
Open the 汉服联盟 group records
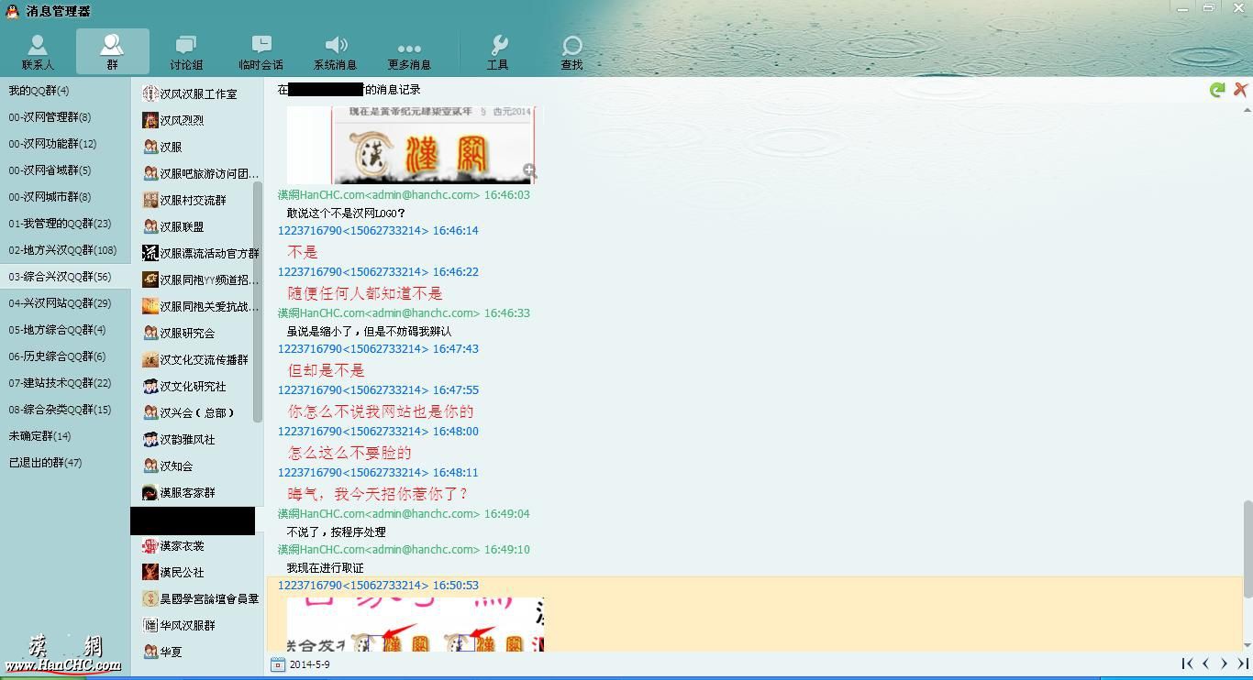[x=182, y=226]
